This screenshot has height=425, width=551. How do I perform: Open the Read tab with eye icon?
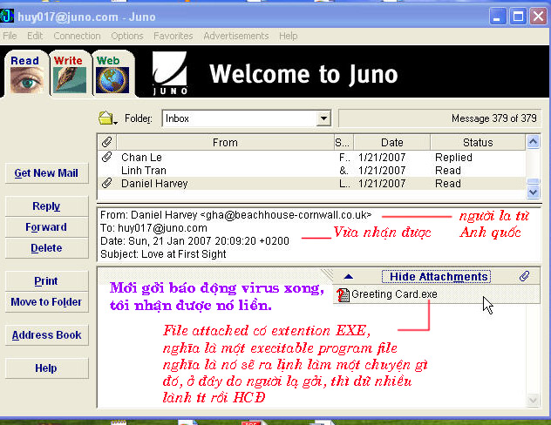tap(25, 74)
